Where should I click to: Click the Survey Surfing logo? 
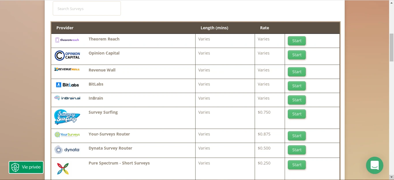(67, 117)
